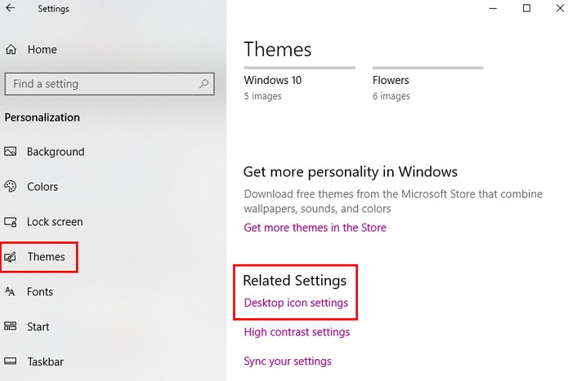Click the Taskbar icon
The width and height of the screenshot is (572, 381).
pos(11,362)
